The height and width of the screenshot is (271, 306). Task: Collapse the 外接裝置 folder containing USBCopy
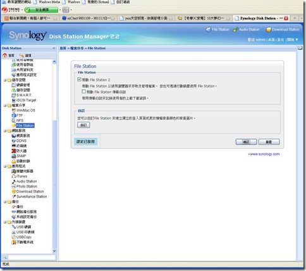point(5,222)
